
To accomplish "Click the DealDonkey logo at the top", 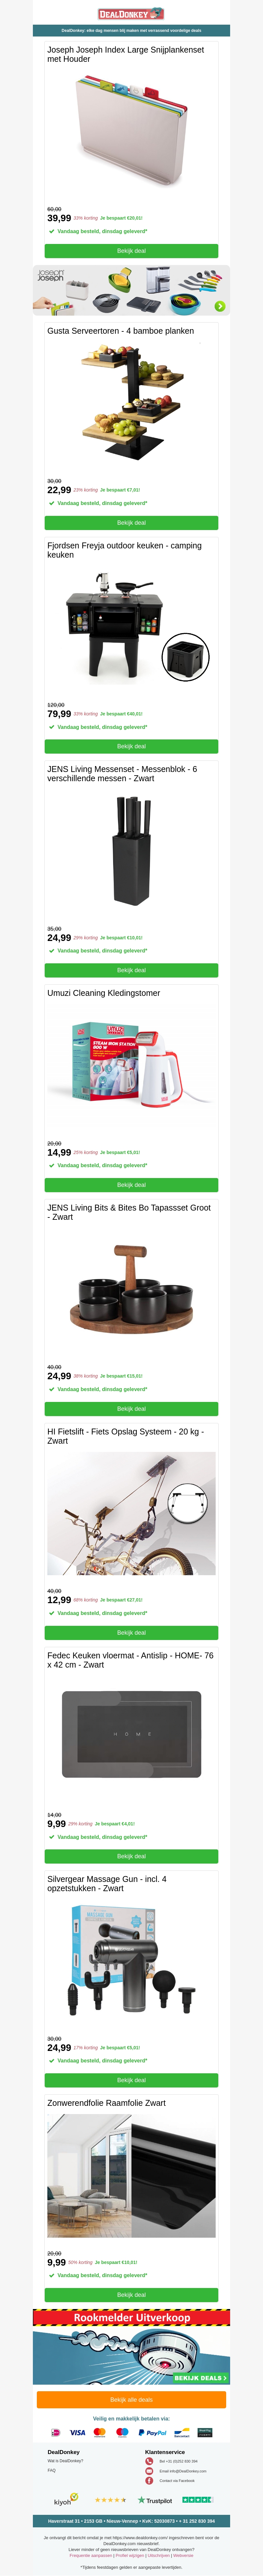I will (131, 14).
